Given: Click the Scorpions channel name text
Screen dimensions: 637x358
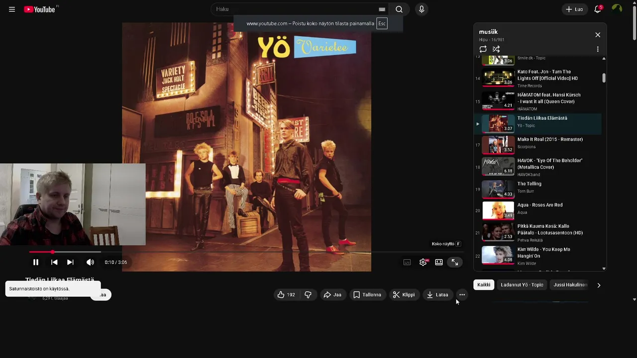Looking at the screenshot, I should pyautogui.click(x=527, y=147).
